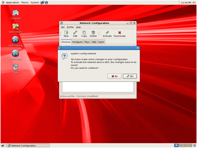The width and height of the screenshot is (197, 148).
Task: Click the volume speaker icon
Action: pos(194,2)
